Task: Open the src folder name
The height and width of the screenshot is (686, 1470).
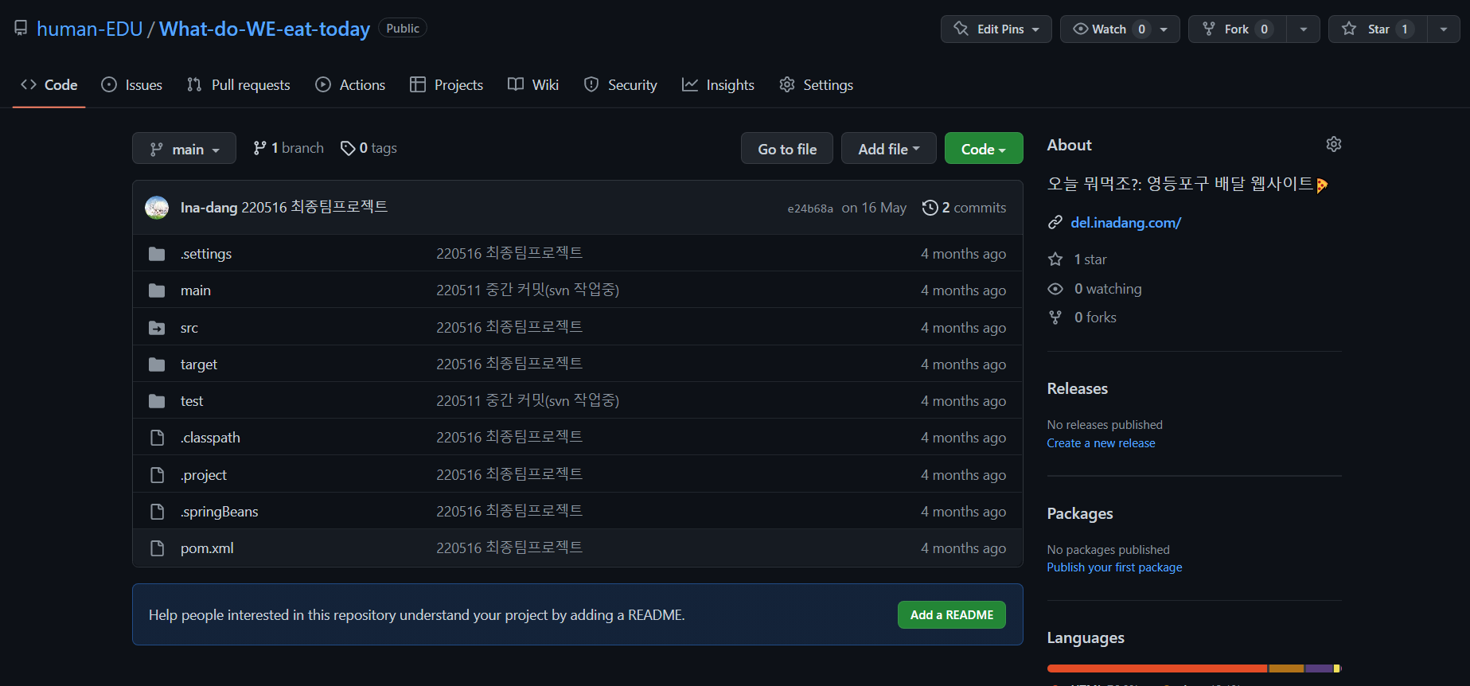Action: coord(189,328)
